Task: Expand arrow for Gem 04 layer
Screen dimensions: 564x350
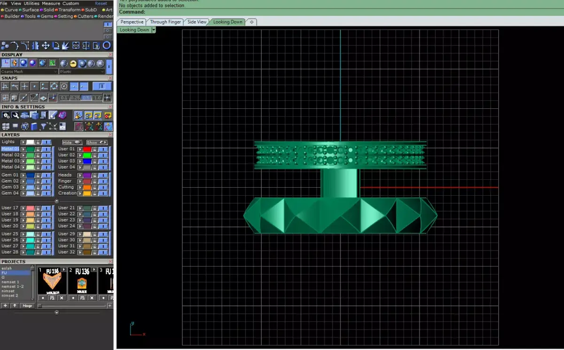Action: click(23, 193)
